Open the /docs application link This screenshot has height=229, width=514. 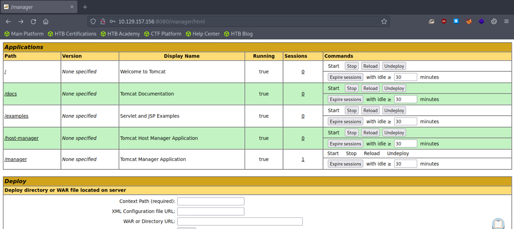(x=11, y=94)
